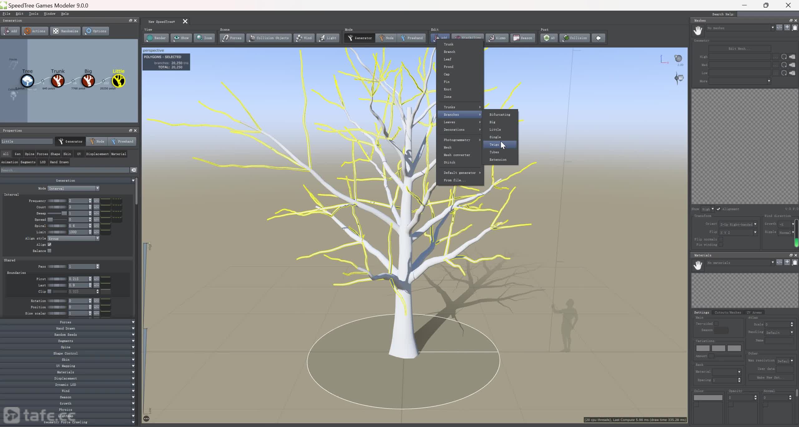Select Bifurcating in Branches submenu

point(500,115)
